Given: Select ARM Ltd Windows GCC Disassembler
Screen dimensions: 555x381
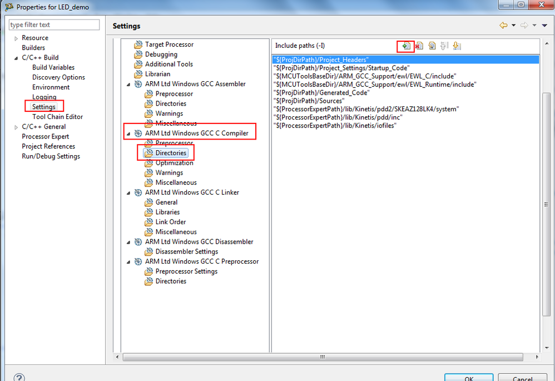Looking at the screenshot, I should (x=199, y=241).
